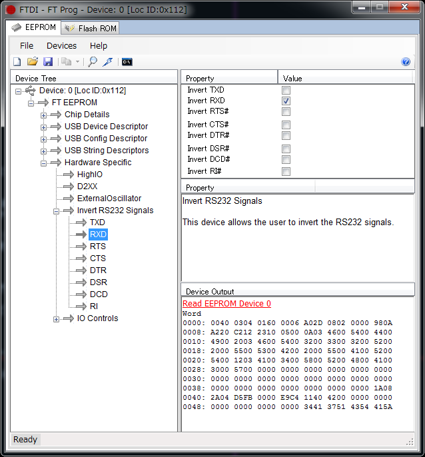The image size is (425, 457).
Task: Select the RI tree item
Action: [x=94, y=306]
